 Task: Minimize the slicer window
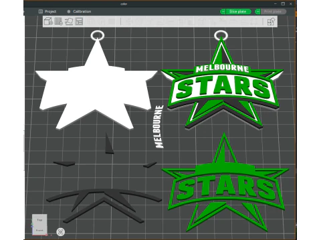276,4
